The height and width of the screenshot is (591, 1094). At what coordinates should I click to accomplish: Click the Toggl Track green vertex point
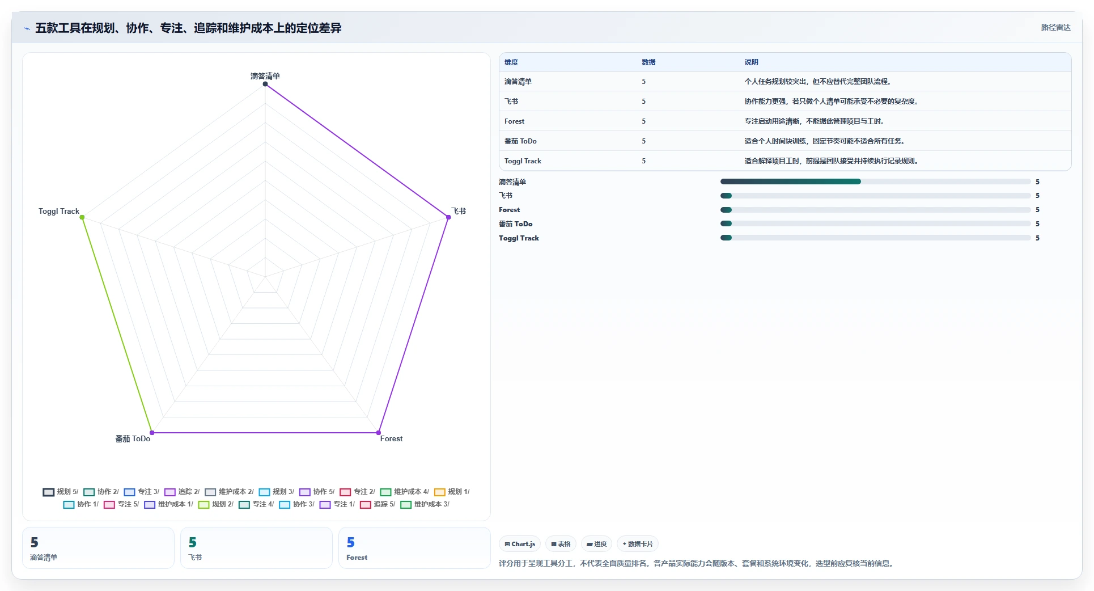pyautogui.click(x=82, y=217)
